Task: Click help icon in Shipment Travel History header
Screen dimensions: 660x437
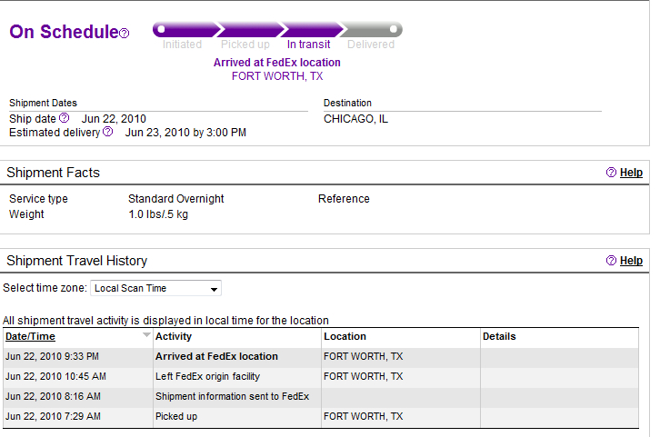Action: click(x=611, y=261)
